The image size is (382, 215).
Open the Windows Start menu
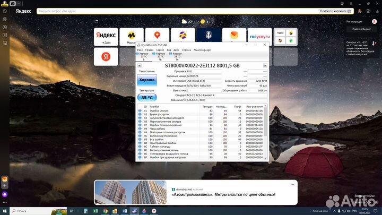pos(5,211)
